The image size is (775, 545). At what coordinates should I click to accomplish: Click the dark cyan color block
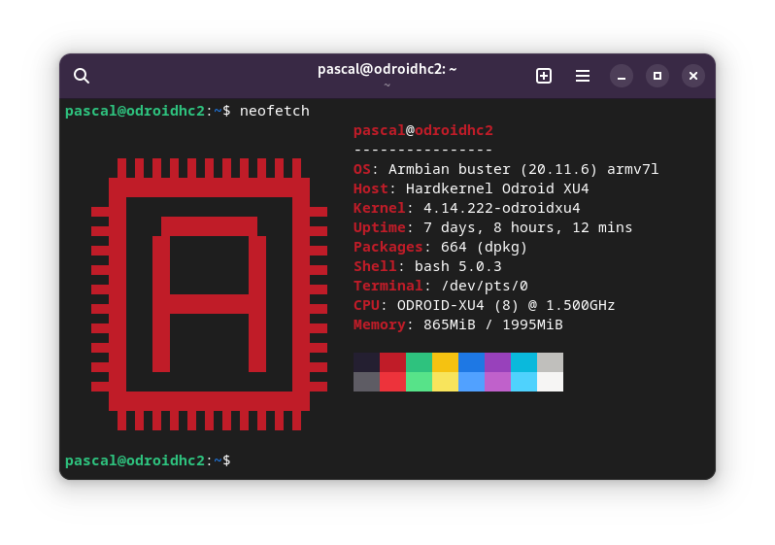523,362
